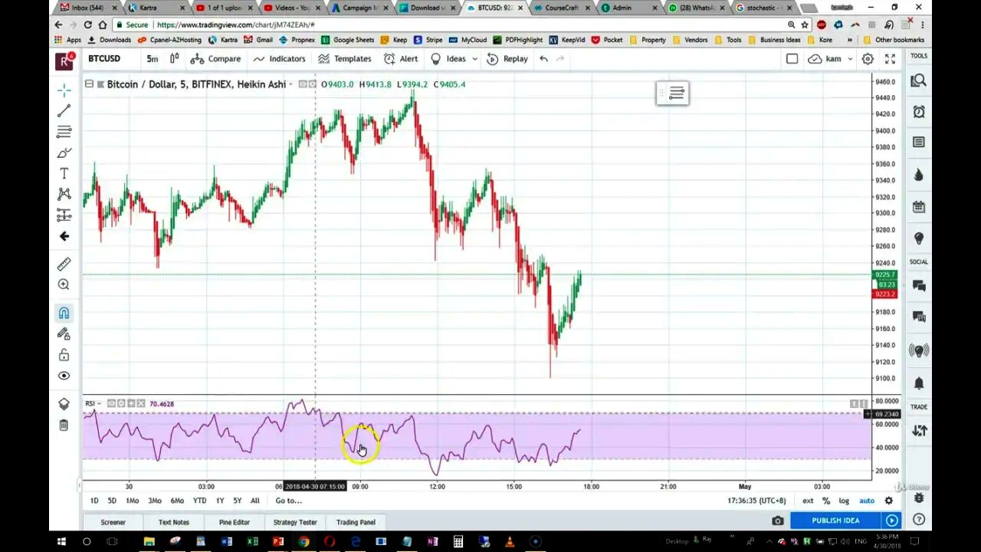Toggle lock all drawing tools

tap(64, 355)
